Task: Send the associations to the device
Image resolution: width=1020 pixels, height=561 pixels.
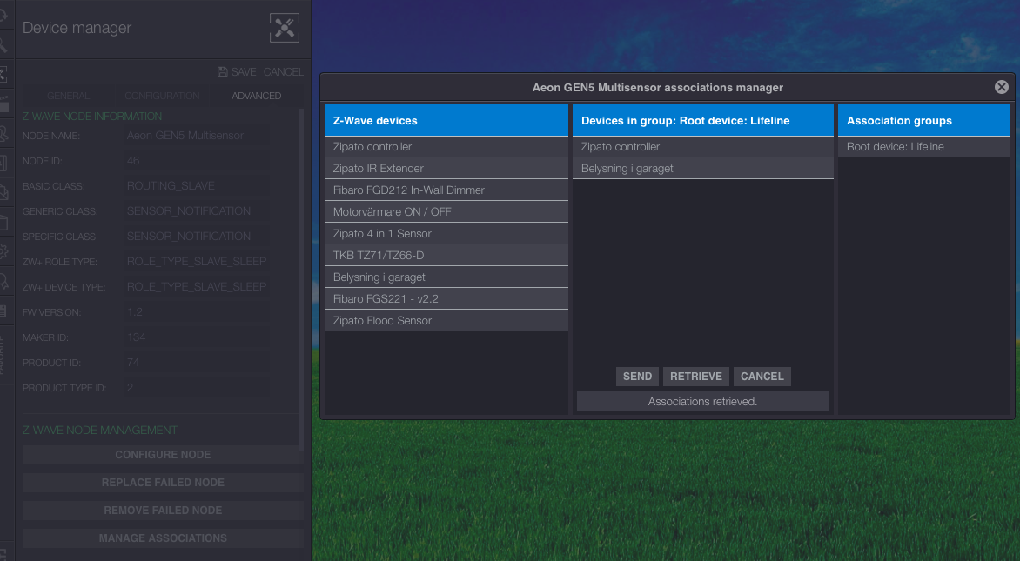Action: point(637,377)
